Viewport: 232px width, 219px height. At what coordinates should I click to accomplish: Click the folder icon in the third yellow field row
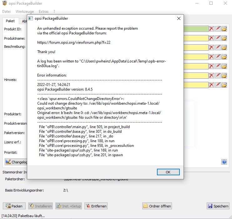point(224,57)
